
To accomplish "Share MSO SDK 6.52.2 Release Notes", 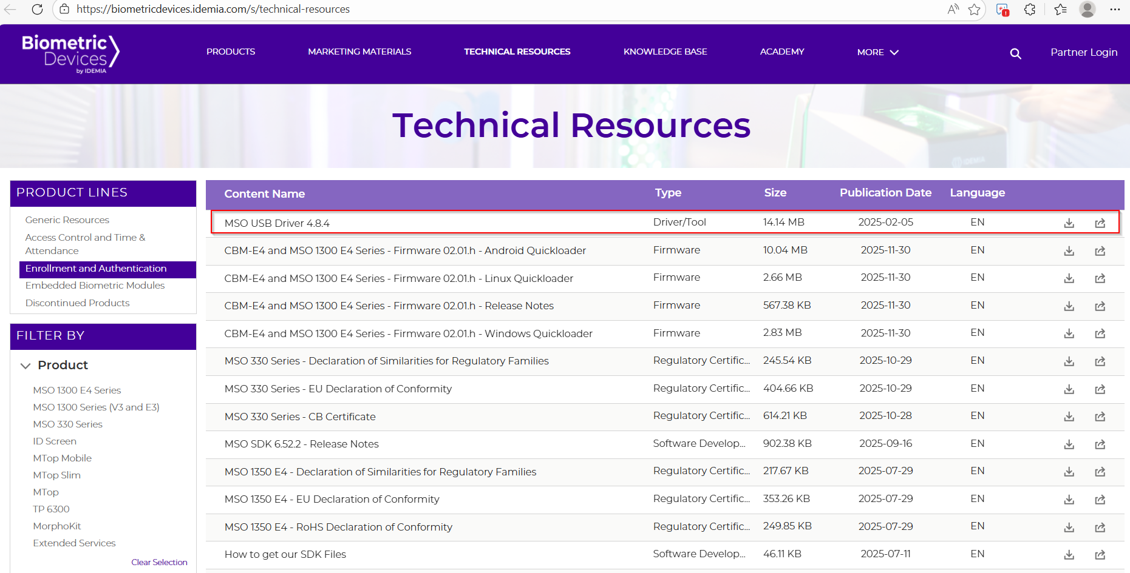I will (x=1100, y=444).
